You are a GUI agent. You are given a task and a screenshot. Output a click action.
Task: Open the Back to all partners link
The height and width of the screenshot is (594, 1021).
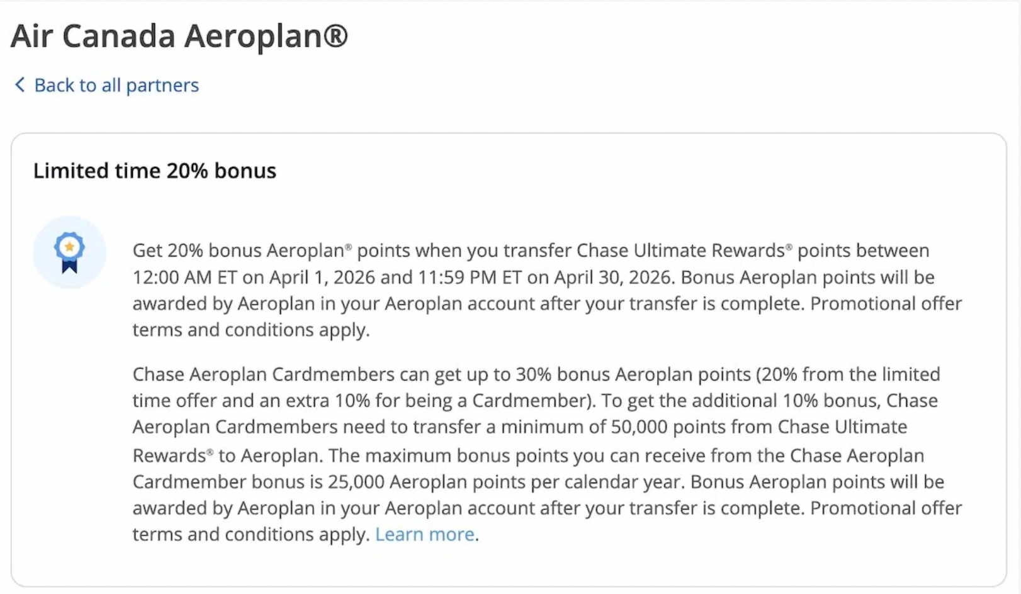pos(116,85)
